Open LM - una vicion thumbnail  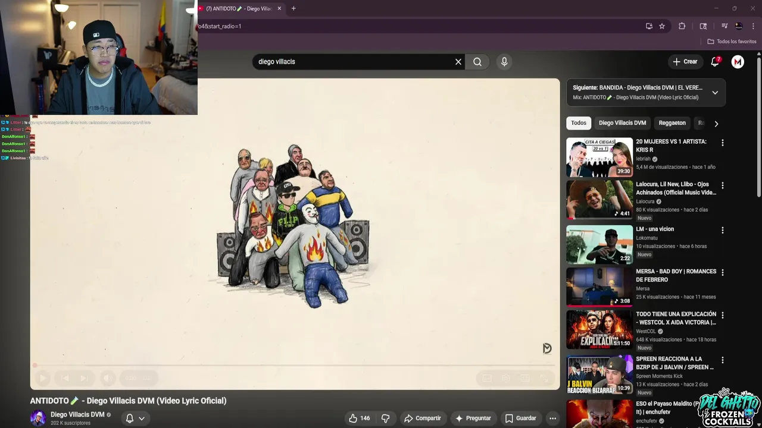[599, 244]
